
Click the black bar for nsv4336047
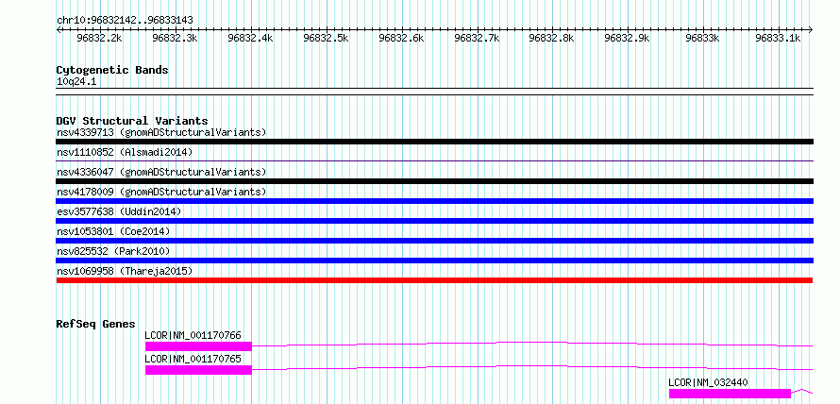[434, 181]
